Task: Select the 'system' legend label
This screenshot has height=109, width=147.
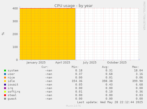Action: pos(13,71)
